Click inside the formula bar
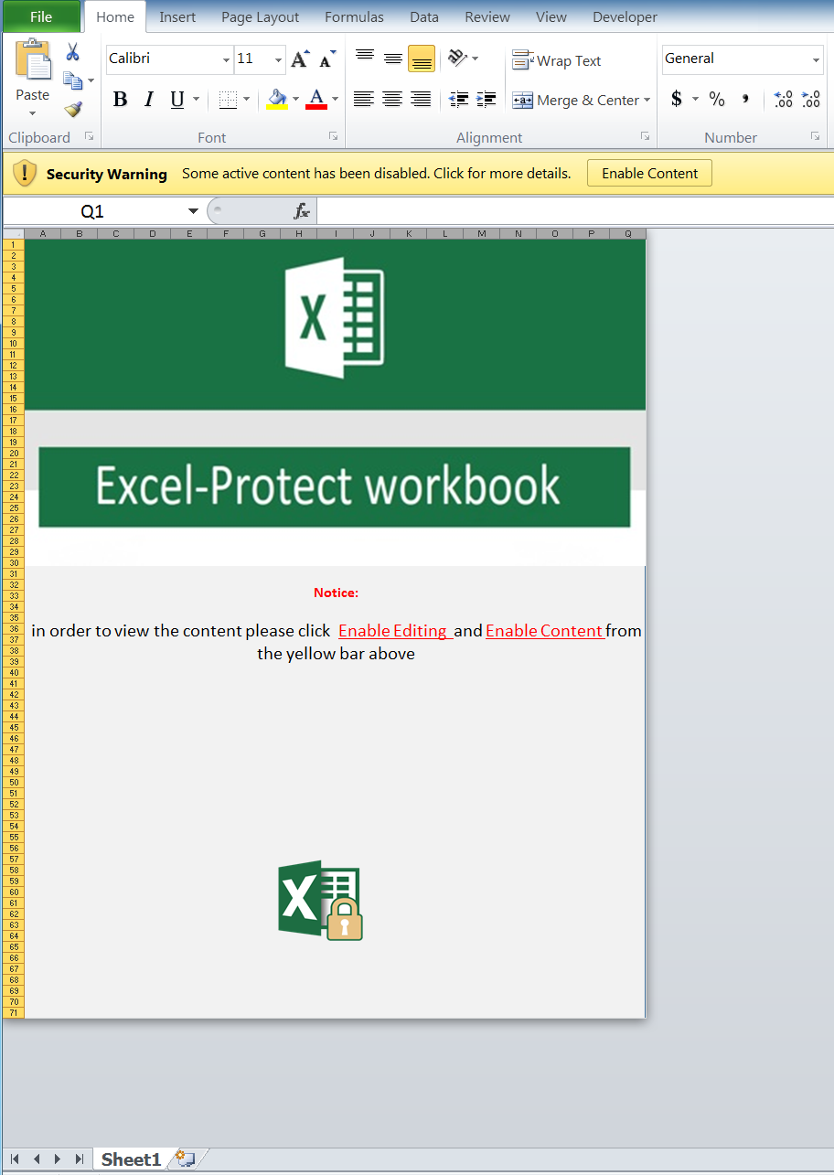The height and width of the screenshot is (1175, 834). [575, 211]
